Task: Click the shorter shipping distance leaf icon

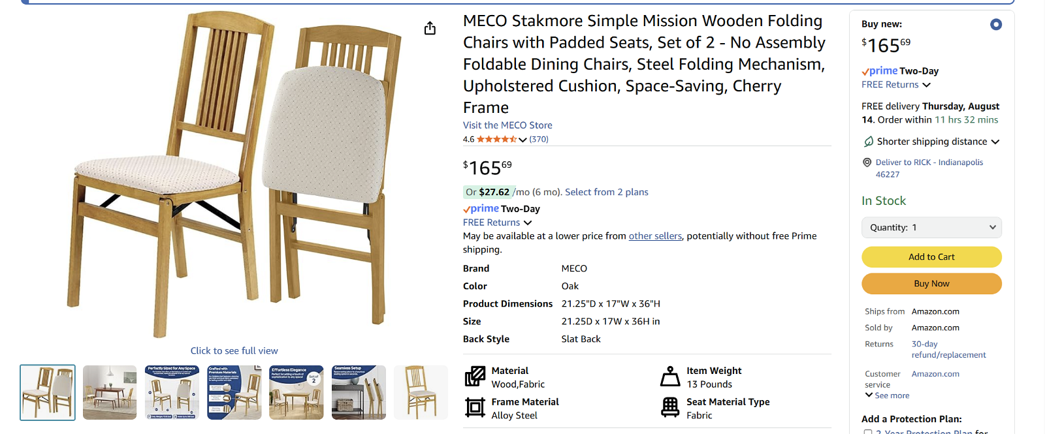Action: point(869,142)
